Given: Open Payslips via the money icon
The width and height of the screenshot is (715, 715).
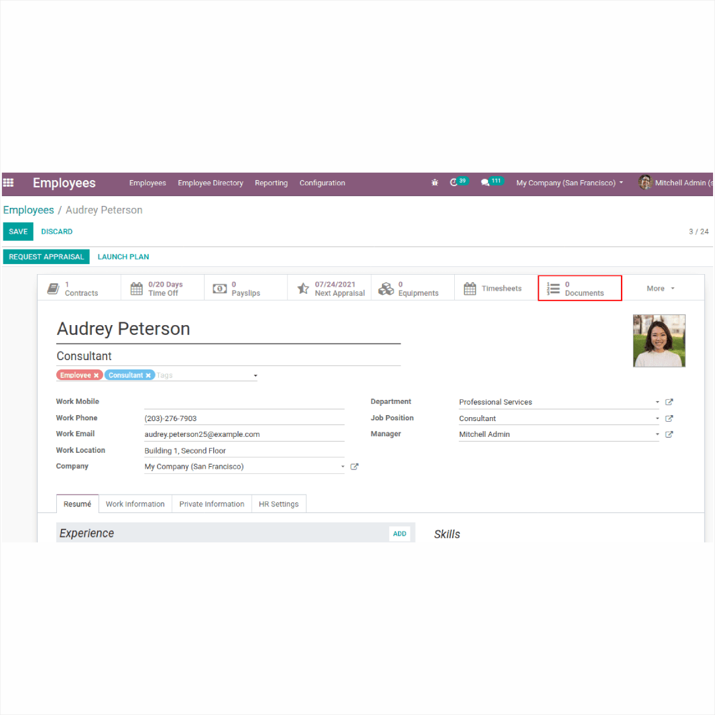Looking at the screenshot, I should tap(220, 287).
